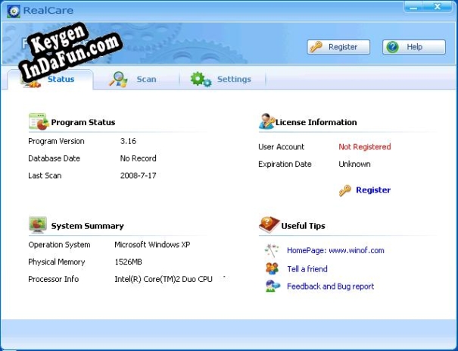Open the Feedback and Bug report link
This screenshot has width=458, height=351.
pyautogui.click(x=330, y=287)
